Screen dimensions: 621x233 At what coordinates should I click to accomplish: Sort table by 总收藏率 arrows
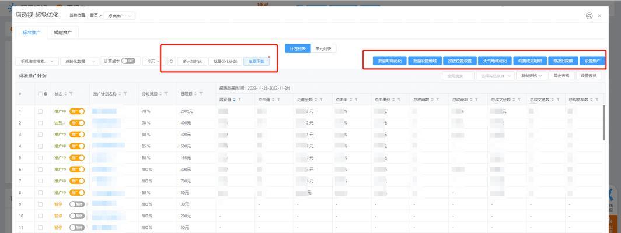click(x=472, y=100)
